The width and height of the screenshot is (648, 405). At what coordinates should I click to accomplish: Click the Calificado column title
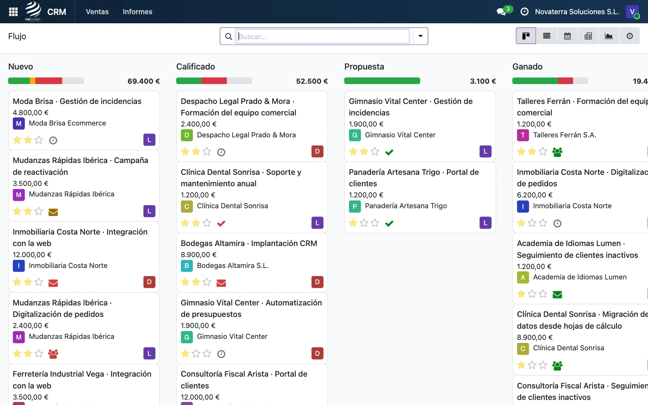(x=195, y=66)
